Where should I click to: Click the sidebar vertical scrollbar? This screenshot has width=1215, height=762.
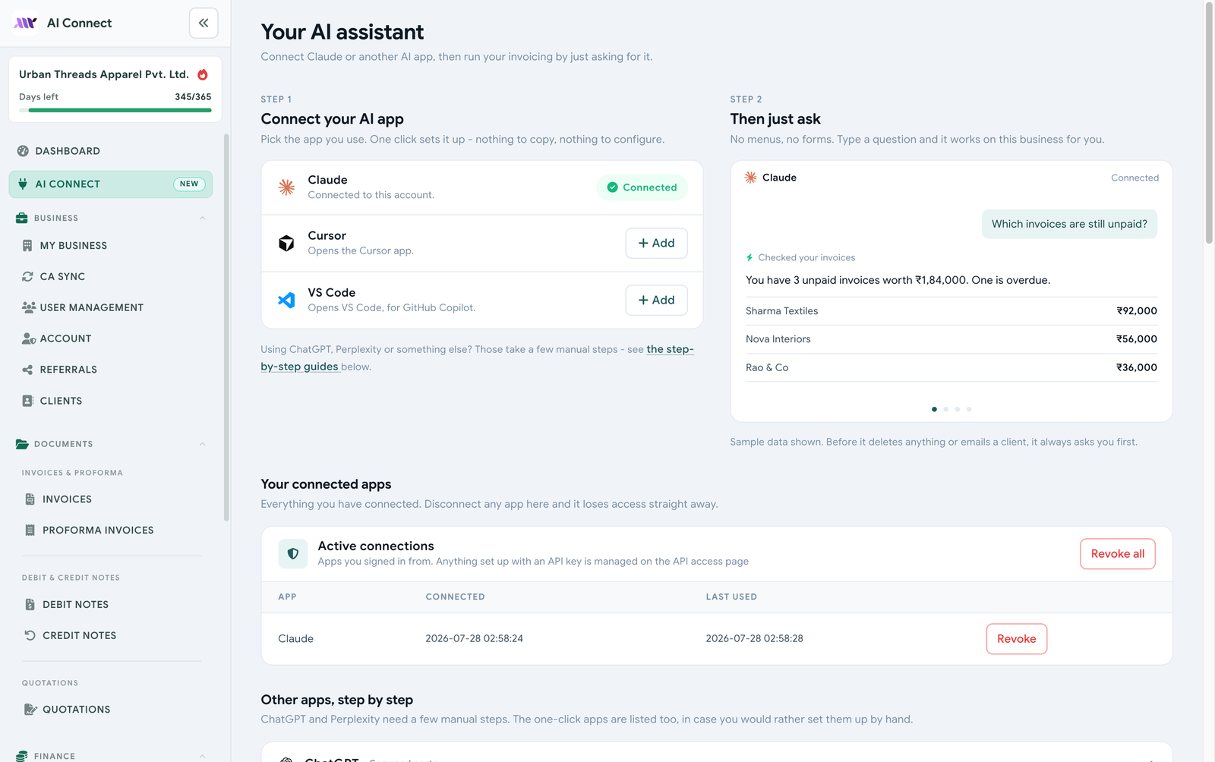pyautogui.click(x=226, y=328)
